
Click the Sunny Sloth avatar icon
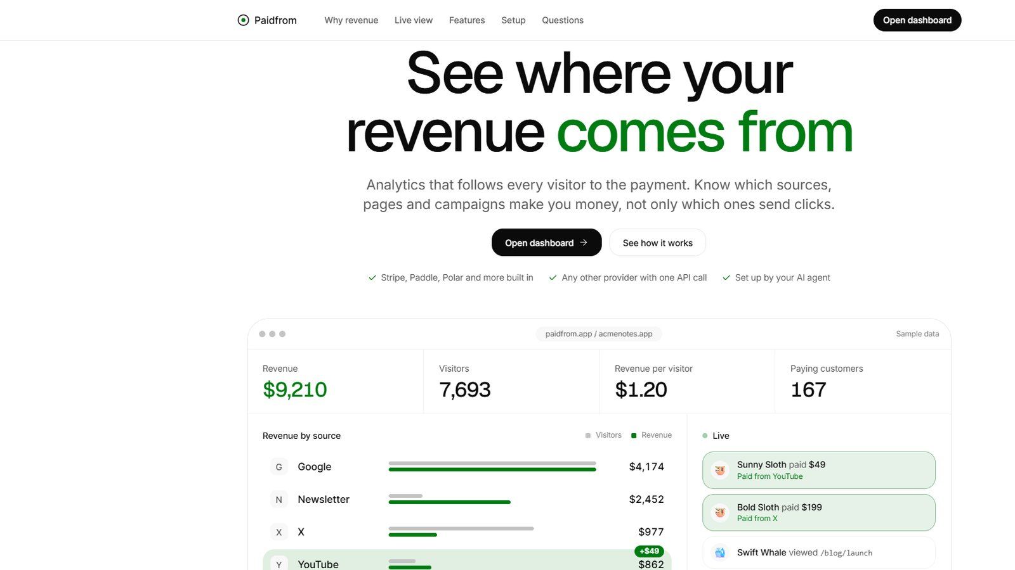(x=720, y=470)
